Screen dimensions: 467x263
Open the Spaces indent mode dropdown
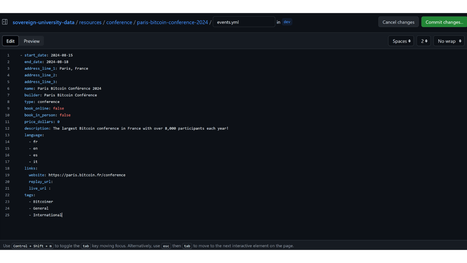pyautogui.click(x=401, y=41)
